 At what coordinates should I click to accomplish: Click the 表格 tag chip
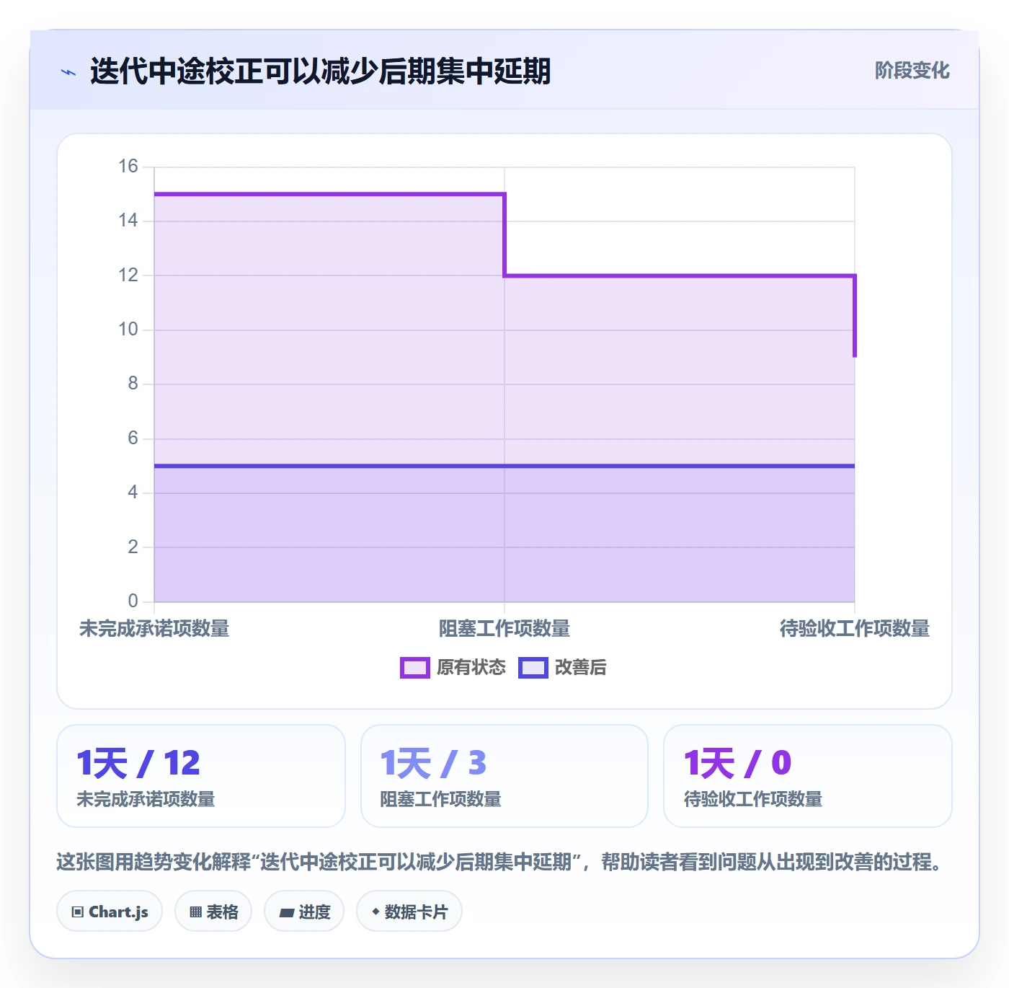[213, 912]
